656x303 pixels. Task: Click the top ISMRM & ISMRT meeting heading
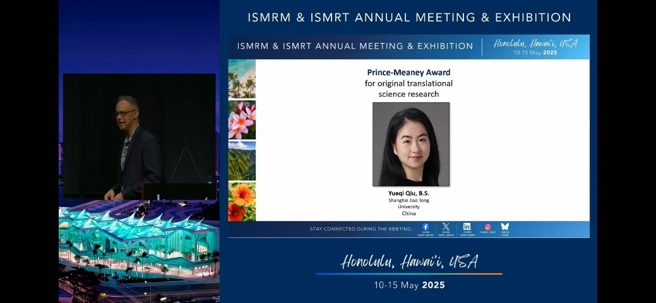(x=409, y=18)
